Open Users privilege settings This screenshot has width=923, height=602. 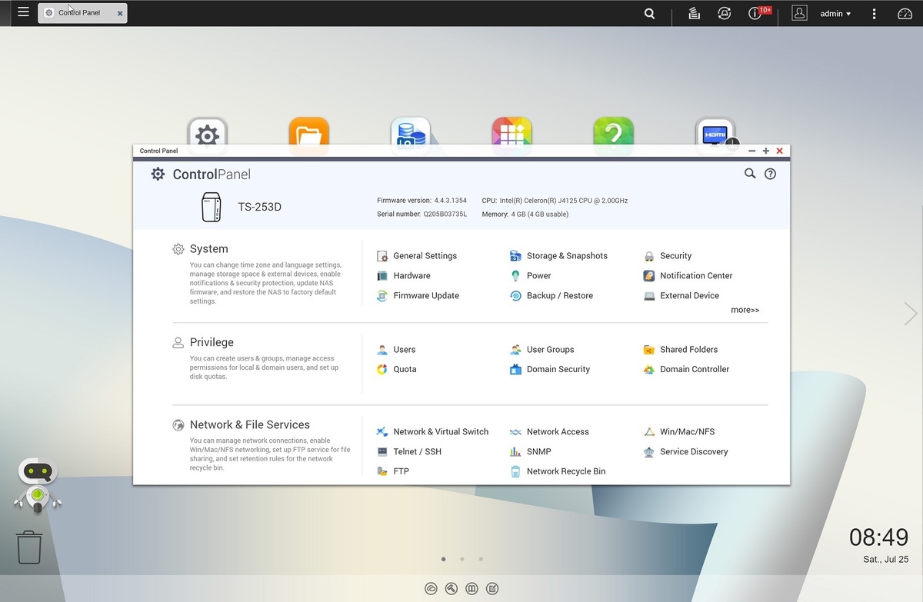pos(396,350)
